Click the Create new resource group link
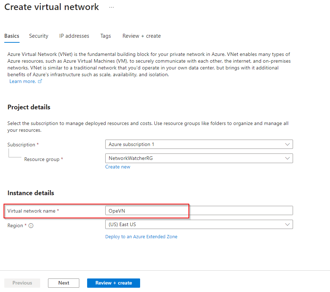The width and height of the screenshot is (330, 292). pos(118,167)
